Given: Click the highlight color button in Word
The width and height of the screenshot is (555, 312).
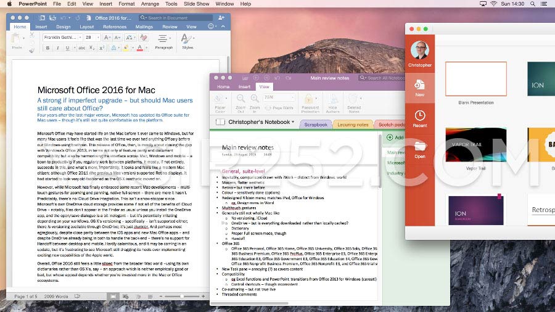Looking at the screenshot, I should click(126, 48).
